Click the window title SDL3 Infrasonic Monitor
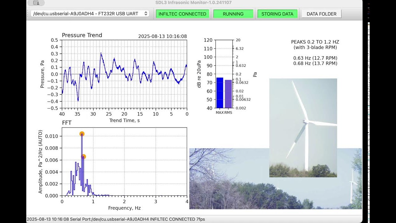The width and height of the screenshot is (396, 223). pyautogui.click(x=194, y=3)
